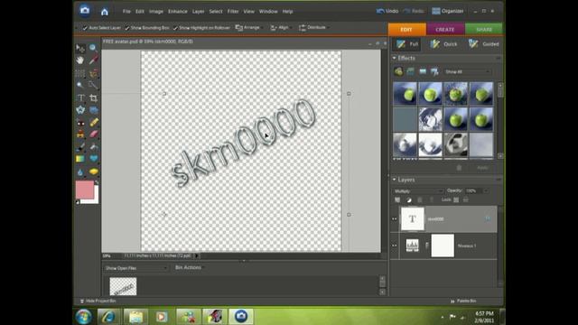Swap foreground and background colors

click(97, 182)
